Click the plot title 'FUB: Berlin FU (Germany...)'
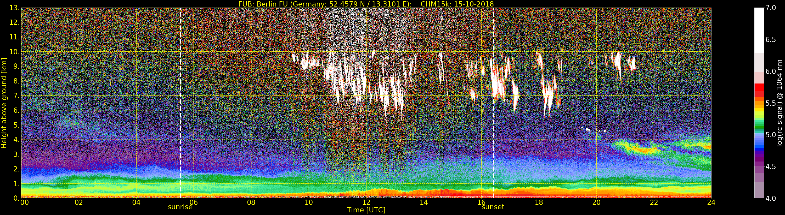The width and height of the screenshot is (785, 215). pyautogui.click(x=366, y=4)
